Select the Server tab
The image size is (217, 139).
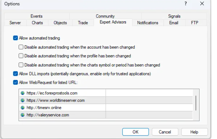pyautogui.click(x=15, y=23)
